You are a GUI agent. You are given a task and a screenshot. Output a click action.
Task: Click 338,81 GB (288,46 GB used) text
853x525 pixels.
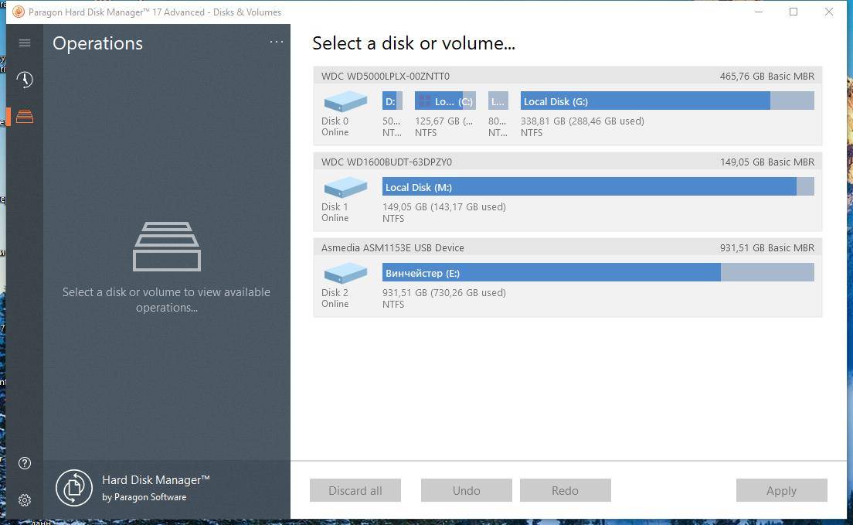[582, 121]
